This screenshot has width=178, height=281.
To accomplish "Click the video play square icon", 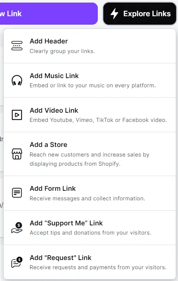I will coord(17,115).
